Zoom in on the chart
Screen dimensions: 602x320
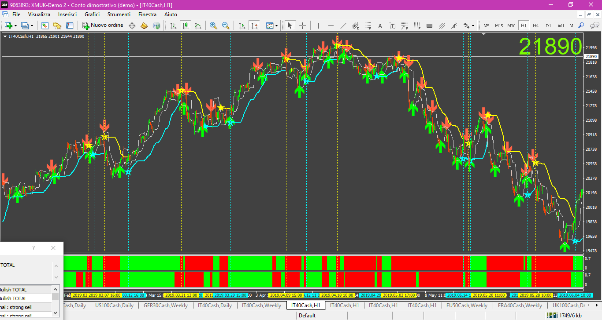(x=213, y=25)
